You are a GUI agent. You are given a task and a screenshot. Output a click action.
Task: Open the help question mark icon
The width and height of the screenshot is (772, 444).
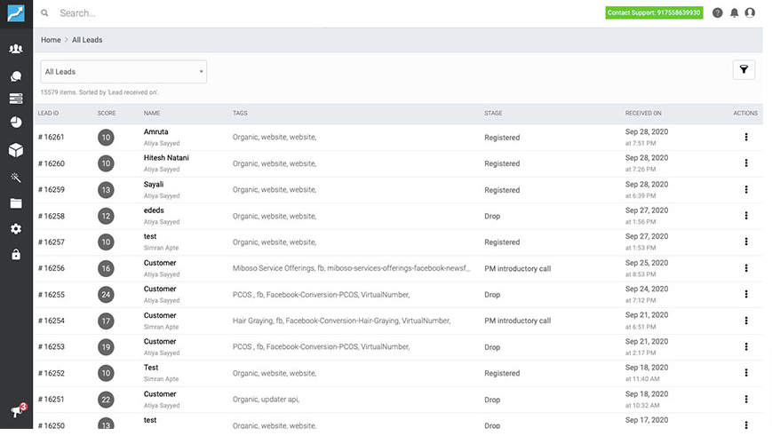(718, 13)
